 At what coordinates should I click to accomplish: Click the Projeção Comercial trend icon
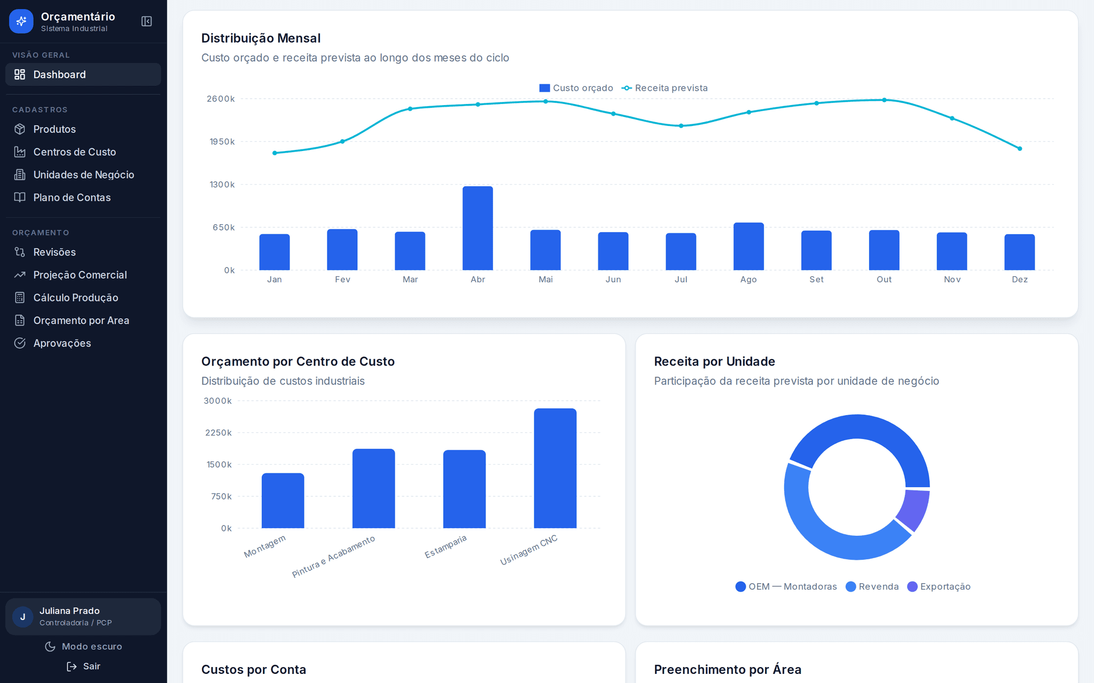pyautogui.click(x=20, y=275)
